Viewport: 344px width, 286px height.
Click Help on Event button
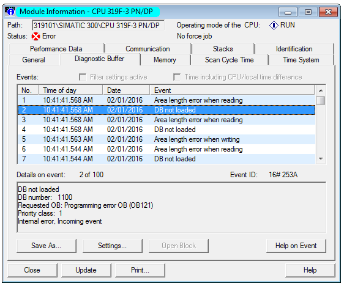[296, 246]
